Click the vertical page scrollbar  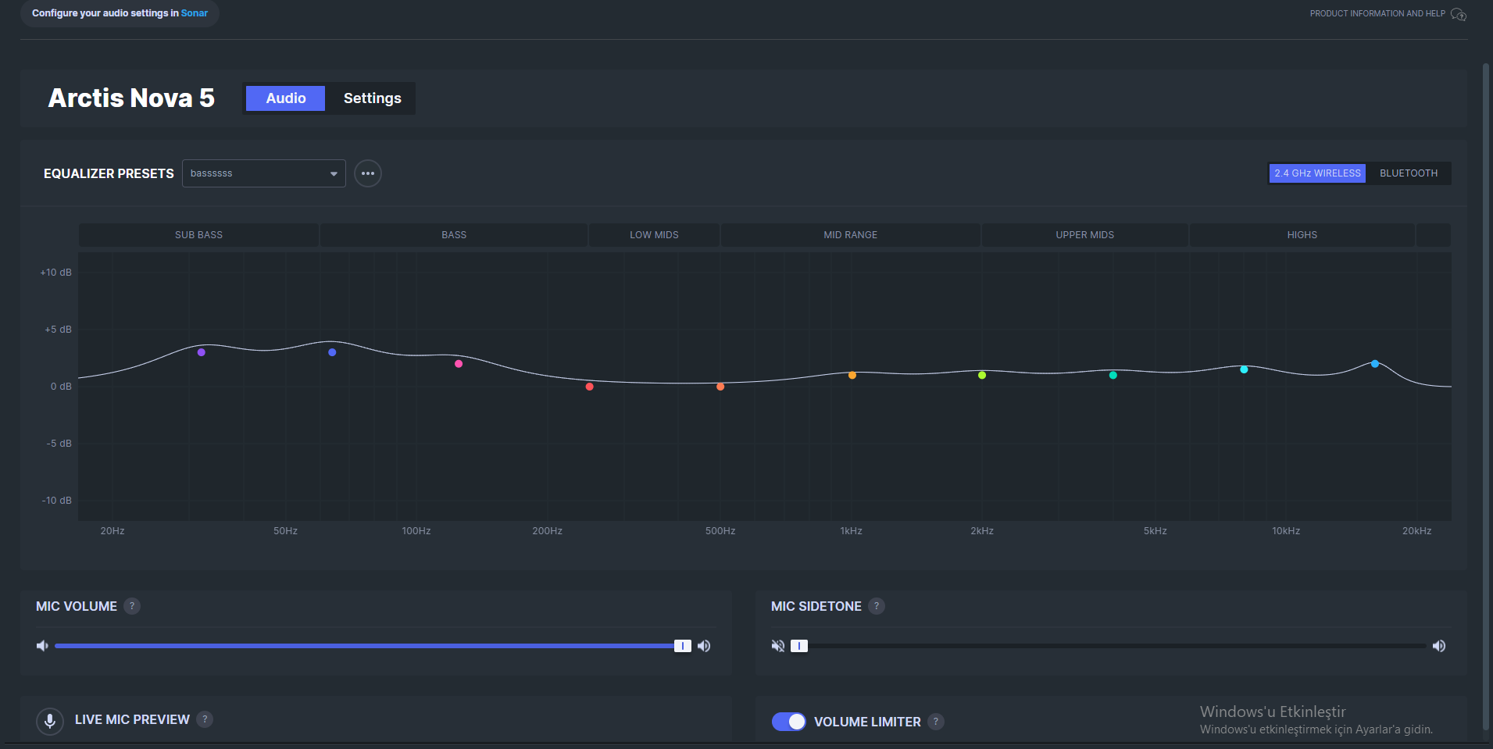[x=1486, y=397]
